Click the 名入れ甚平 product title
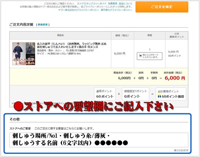Viewport: 200px width, 157px height. click(72, 45)
